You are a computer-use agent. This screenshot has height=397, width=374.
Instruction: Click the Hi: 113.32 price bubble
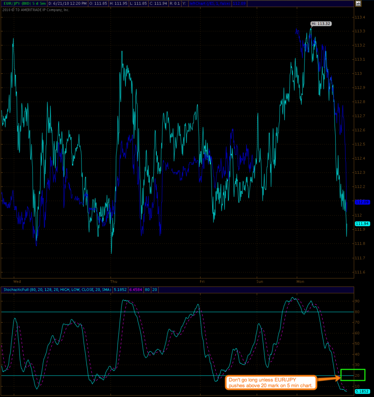tap(321, 24)
